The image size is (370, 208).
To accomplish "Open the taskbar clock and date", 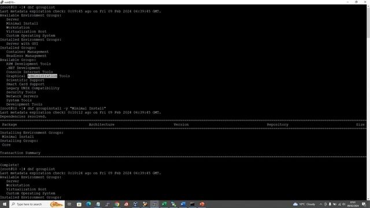I will [x=353, y=204].
